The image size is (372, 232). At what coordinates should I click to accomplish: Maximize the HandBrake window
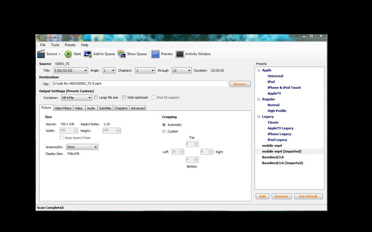(311, 36)
